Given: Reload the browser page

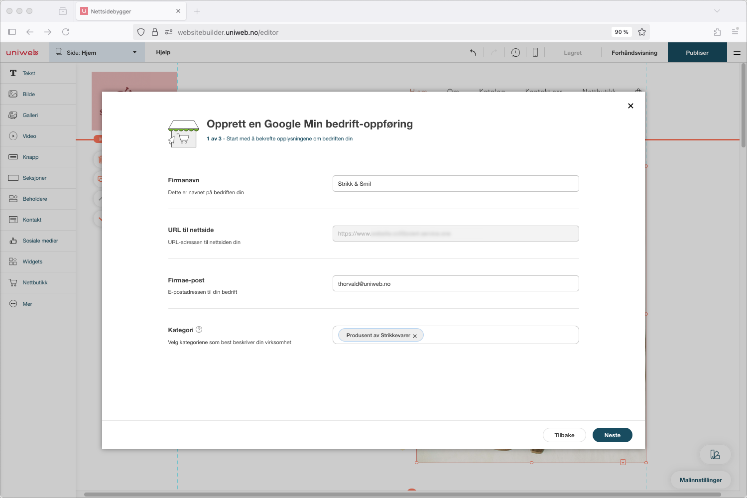Looking at the screenshot, I should click(66, 32).
